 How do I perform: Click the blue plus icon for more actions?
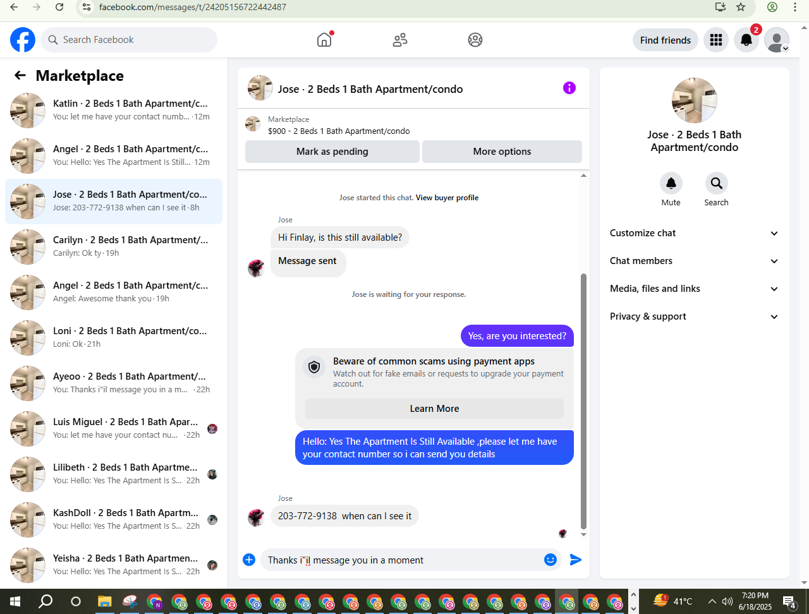click(249, 560)
